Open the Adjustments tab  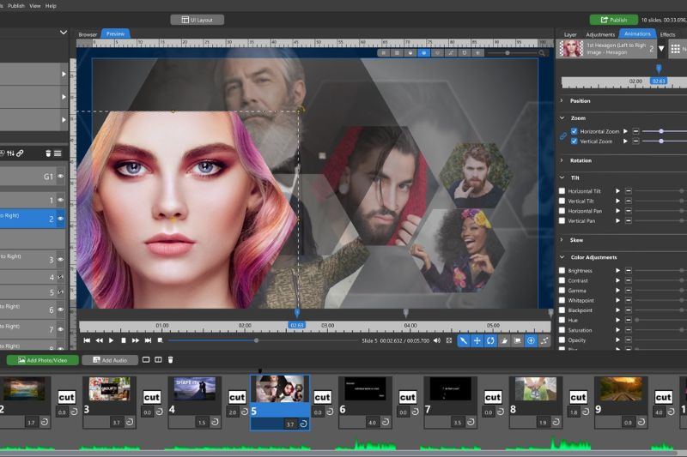(600, 34)
